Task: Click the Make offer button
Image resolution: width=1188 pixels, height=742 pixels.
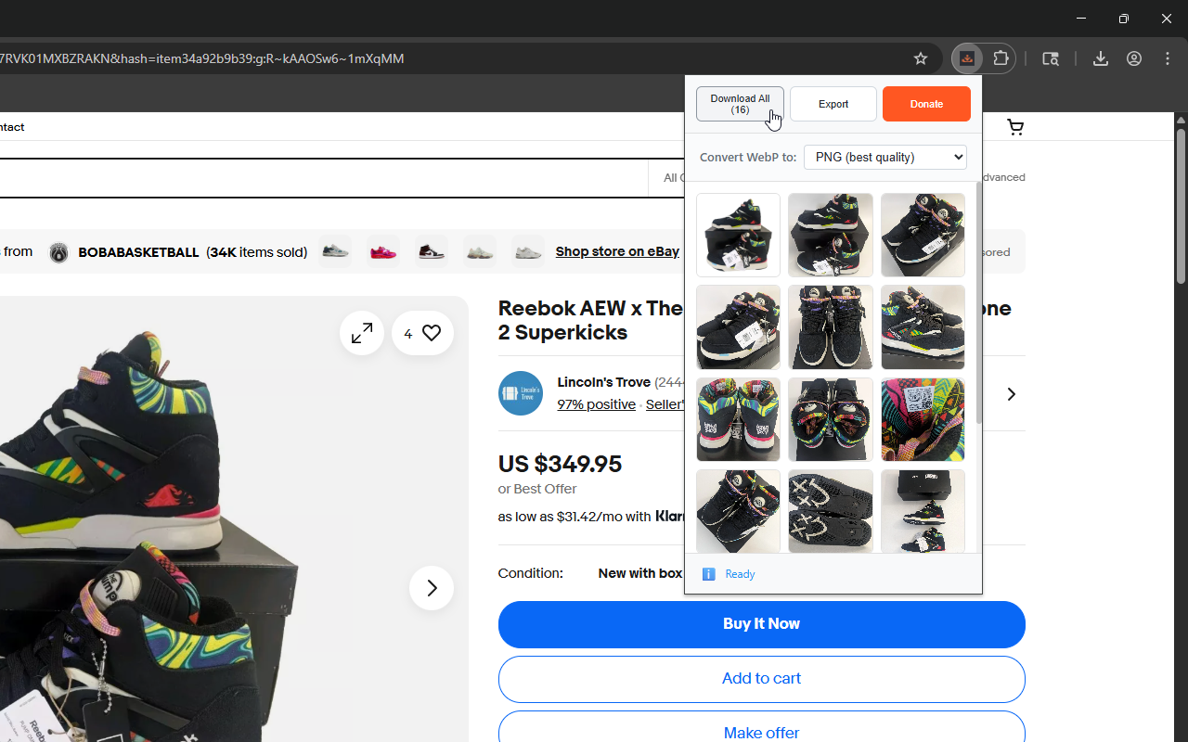Action: click(x=762, y=728)
